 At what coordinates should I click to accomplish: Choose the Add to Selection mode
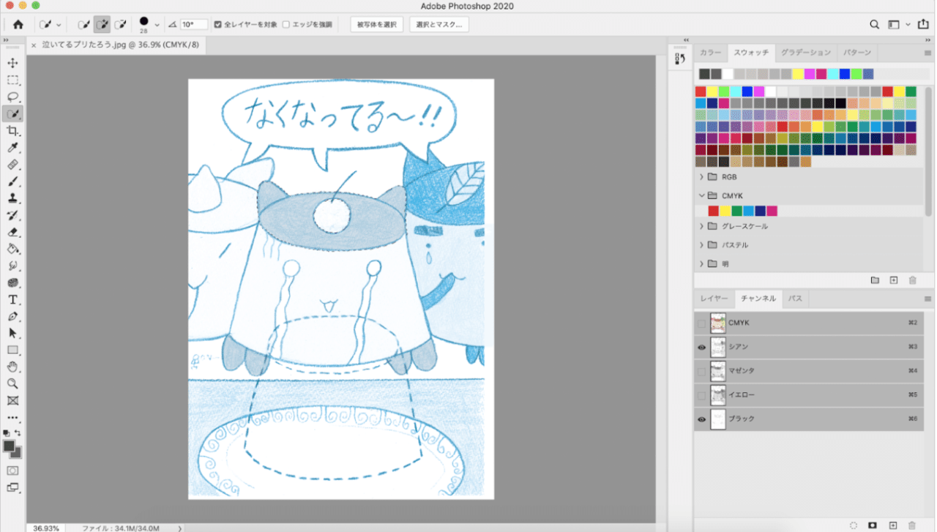click(102, 24)
